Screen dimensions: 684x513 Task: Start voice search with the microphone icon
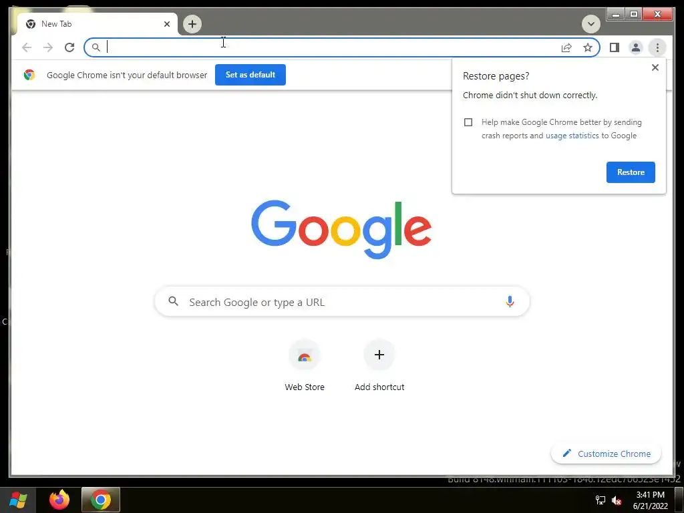(x=510, y=302)
